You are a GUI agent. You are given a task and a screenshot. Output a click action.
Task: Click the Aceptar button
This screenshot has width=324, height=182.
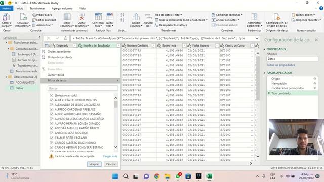click(x=94, y=164)
